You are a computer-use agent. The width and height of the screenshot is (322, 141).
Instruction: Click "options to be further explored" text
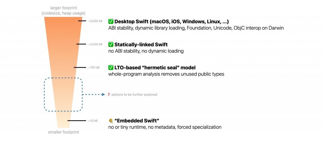(134, 95)
